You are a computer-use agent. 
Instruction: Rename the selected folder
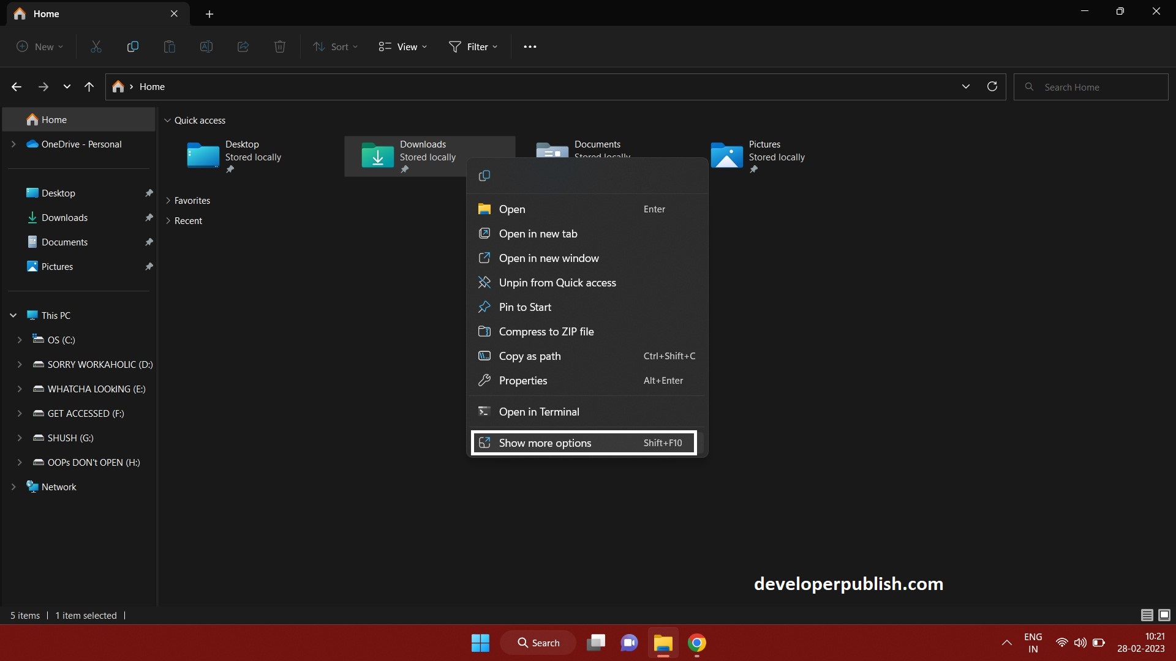tap(206, 47)
